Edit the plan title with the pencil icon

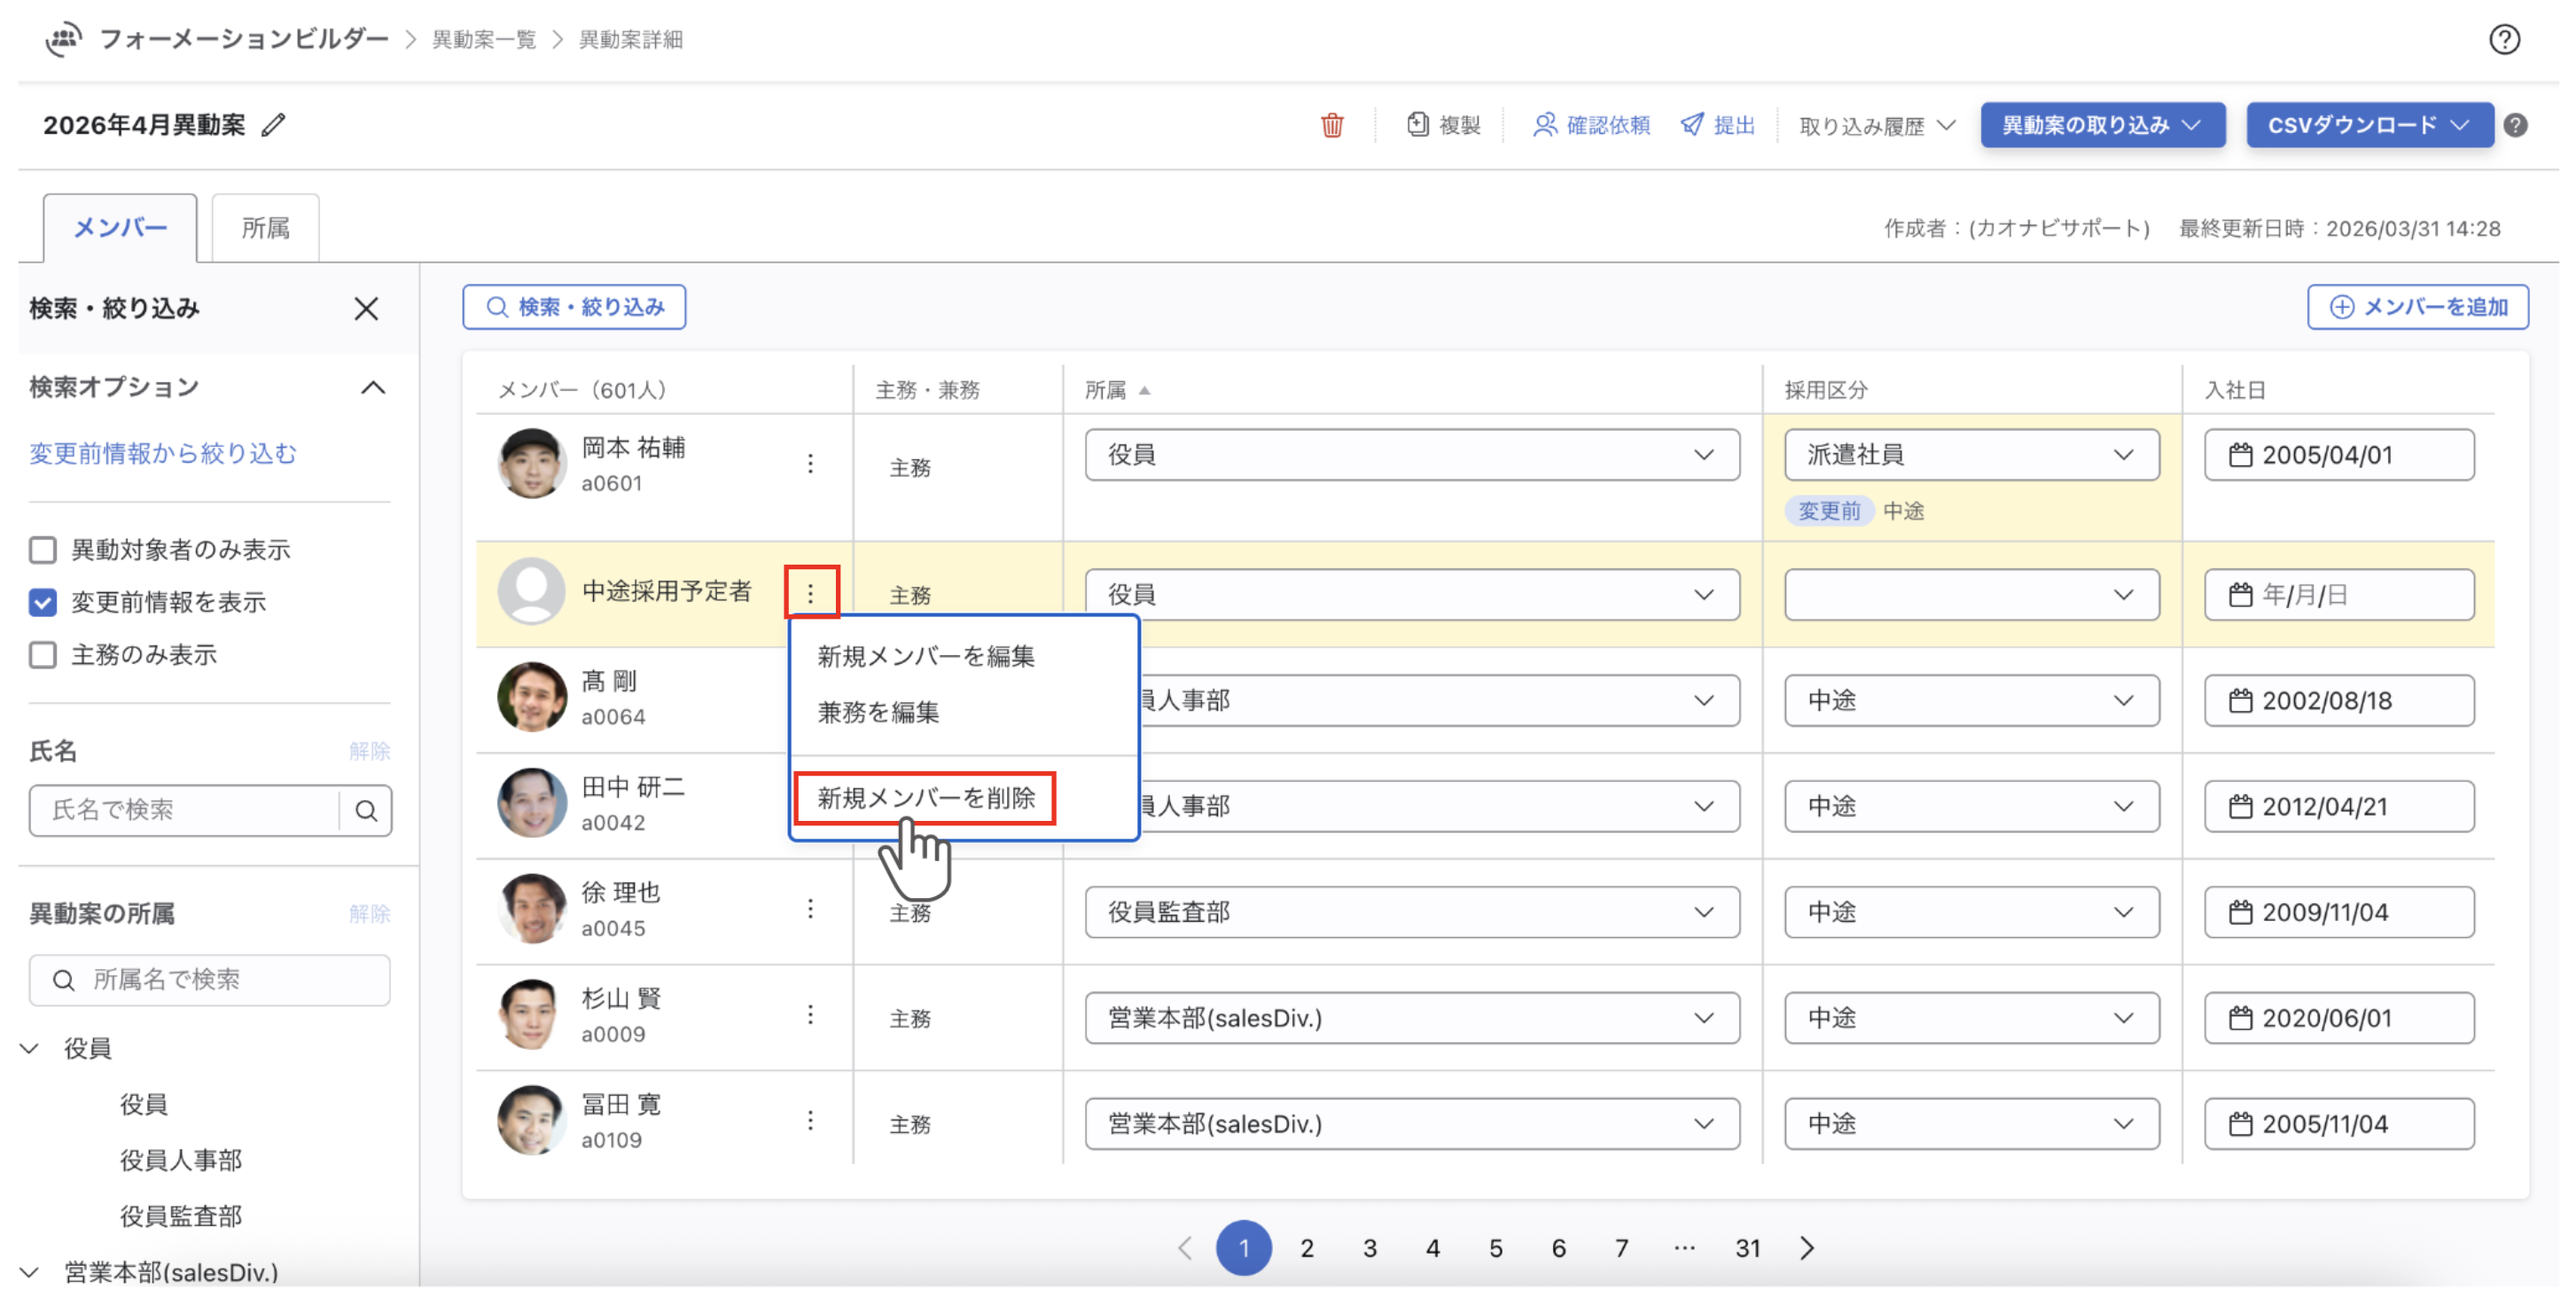[273, 125]
